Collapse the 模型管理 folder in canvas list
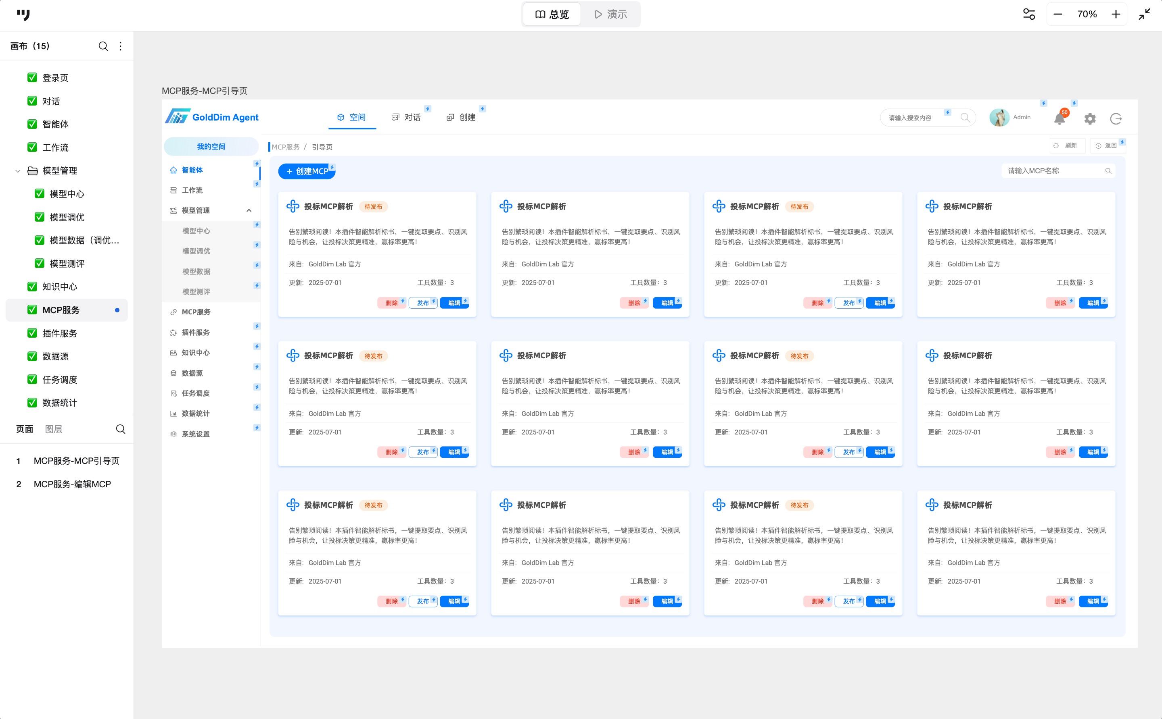The height and width of the screenshot is (719, 1162). click(18, 171)
